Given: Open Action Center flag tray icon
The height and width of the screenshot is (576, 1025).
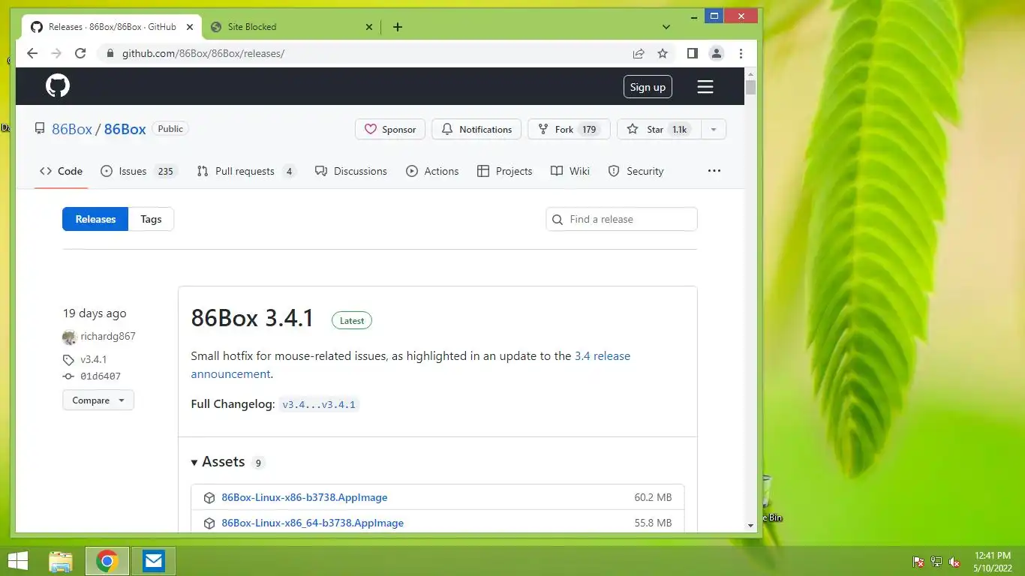Looking at the screenshot, I should (x=918, y=562).
